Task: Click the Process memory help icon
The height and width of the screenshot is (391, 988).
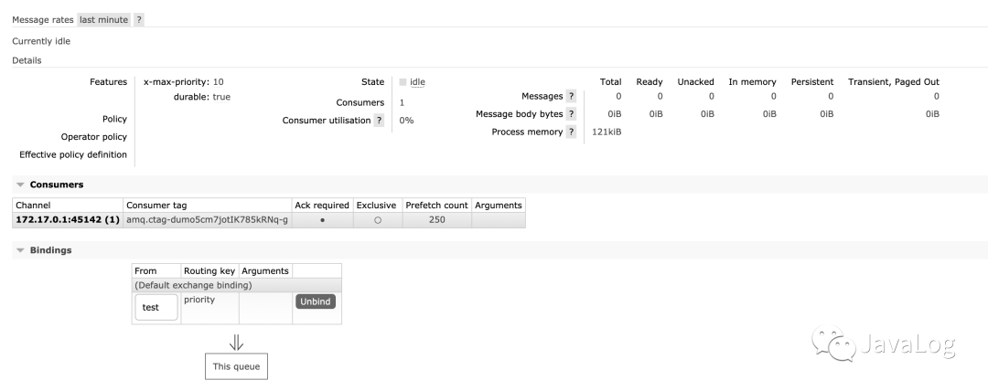Action: pyautogui.click(x=571, y=132)
